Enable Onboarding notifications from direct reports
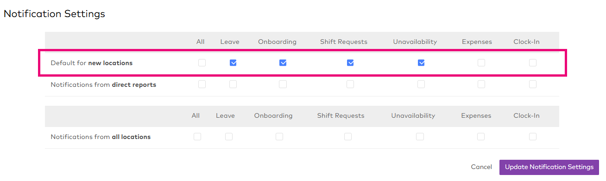The width and height of the screenshot is (606, 181). pyautogui.click(x=283, y=84)
